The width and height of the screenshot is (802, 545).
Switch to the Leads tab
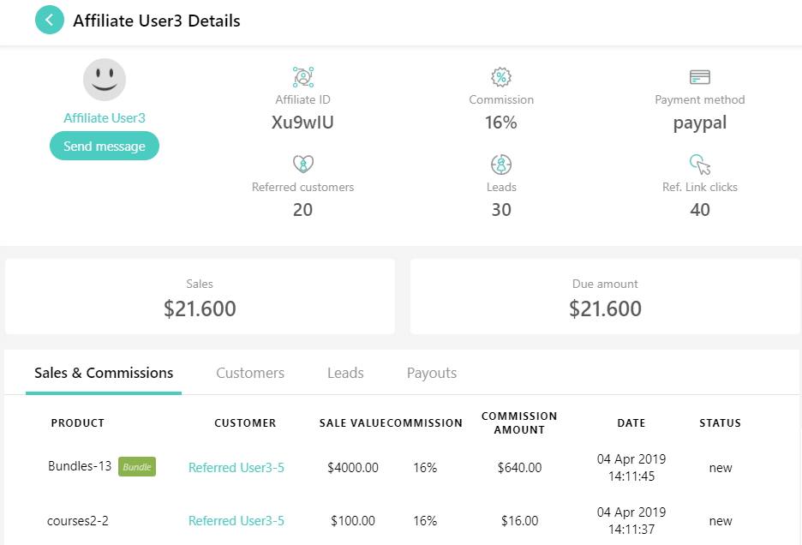[346, 373]
